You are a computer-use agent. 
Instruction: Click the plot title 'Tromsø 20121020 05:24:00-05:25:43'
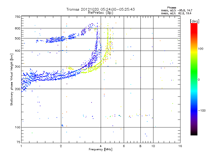point(100,9)
